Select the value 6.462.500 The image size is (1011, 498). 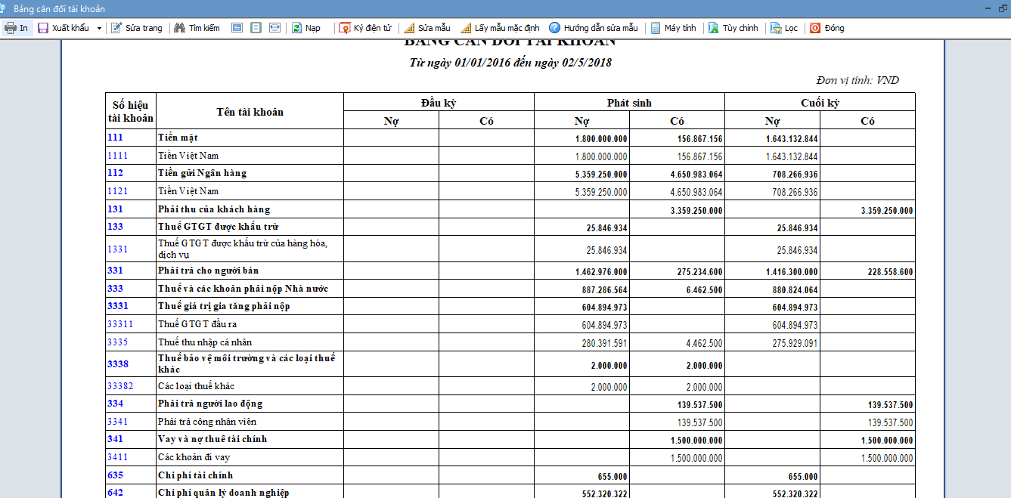[704, 289]
